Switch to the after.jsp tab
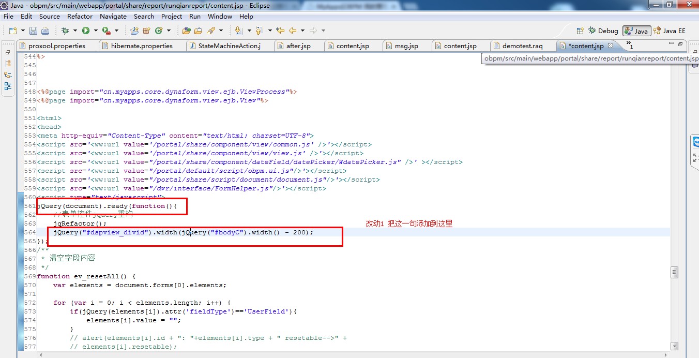This screenshot has height=358, width=699. pyautogui.click(x=298, y=46)
